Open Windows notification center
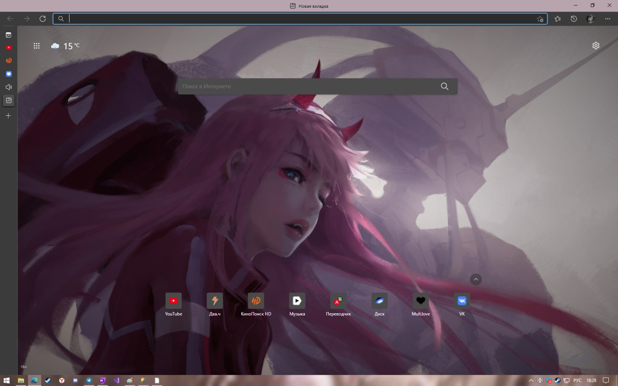Image resolution: width=618 pixels, height=386 pixels. pos(606,380)
